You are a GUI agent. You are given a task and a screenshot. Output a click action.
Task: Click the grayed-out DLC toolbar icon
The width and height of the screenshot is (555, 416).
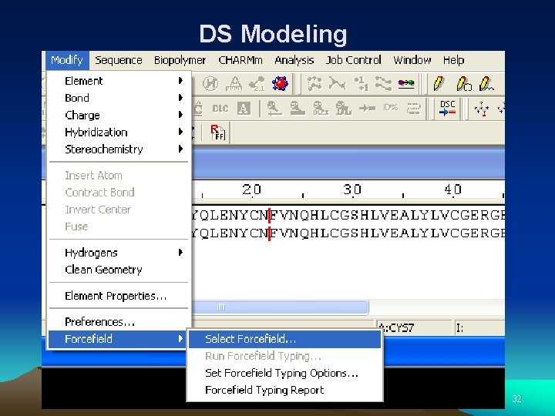click(x=220, y=109)
